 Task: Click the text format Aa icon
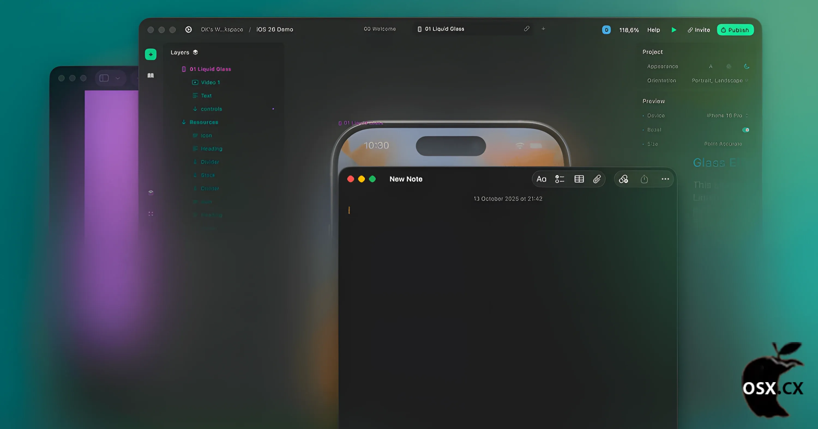pos(541,179)
